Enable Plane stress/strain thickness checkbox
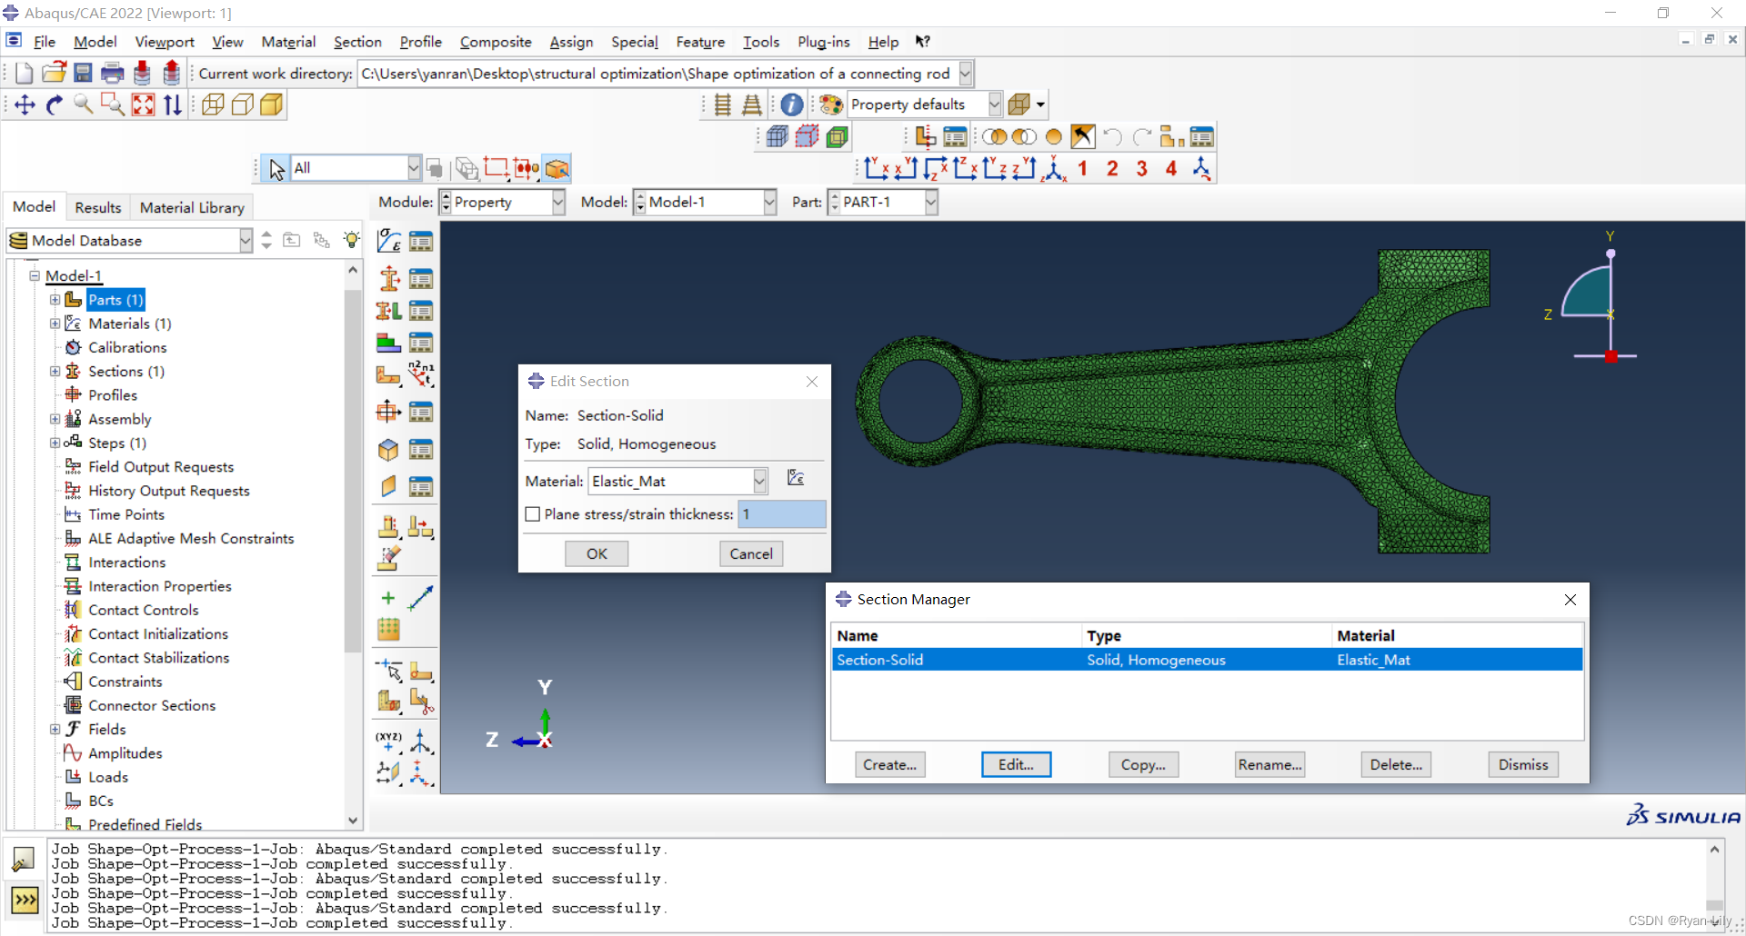Viewport: 1746px width, 936px height. pyautogui.click(x=533, y=514)
